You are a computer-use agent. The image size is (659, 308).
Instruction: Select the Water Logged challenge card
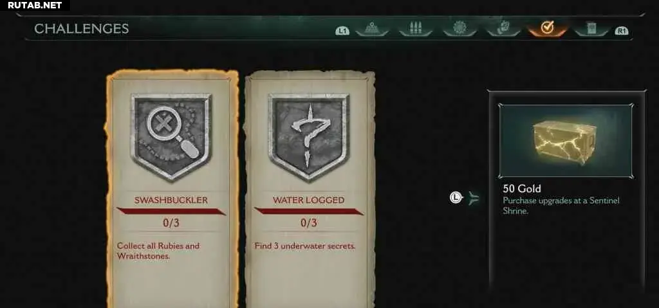310,189
